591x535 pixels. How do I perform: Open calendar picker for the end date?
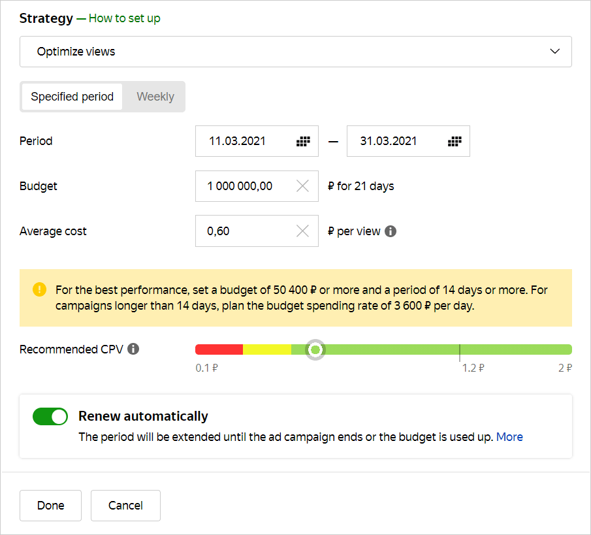coord(455,141)
